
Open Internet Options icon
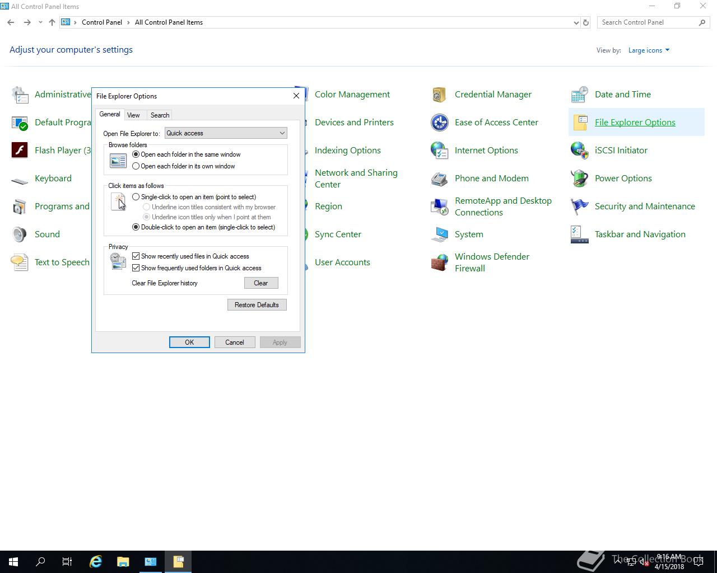coord(440,151)
